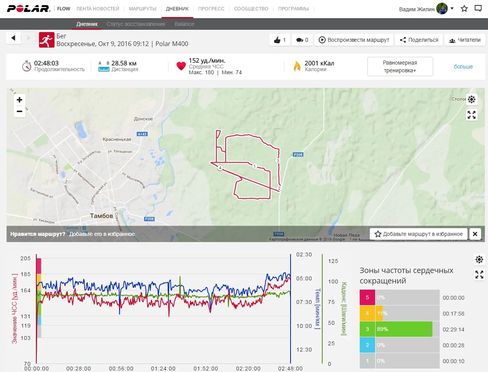
Task: Click the 11% zone 4 progress bar
Action: coord(379,313)
